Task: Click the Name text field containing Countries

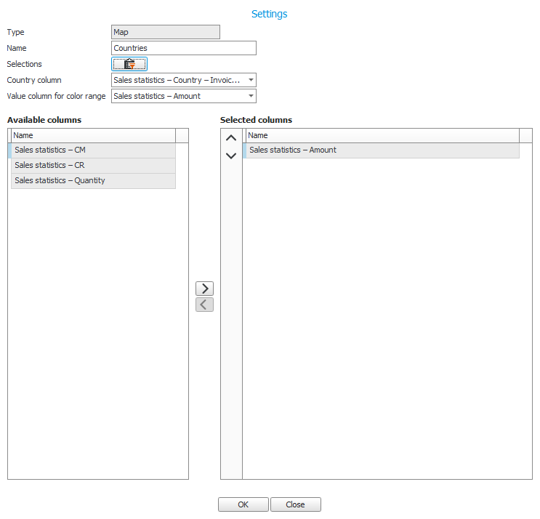Action: point(184,48)
